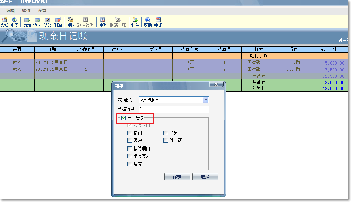Click the 修改 edit toolbar icon
Viewport: 351px width, 202px height.
[x=47, y=20]
